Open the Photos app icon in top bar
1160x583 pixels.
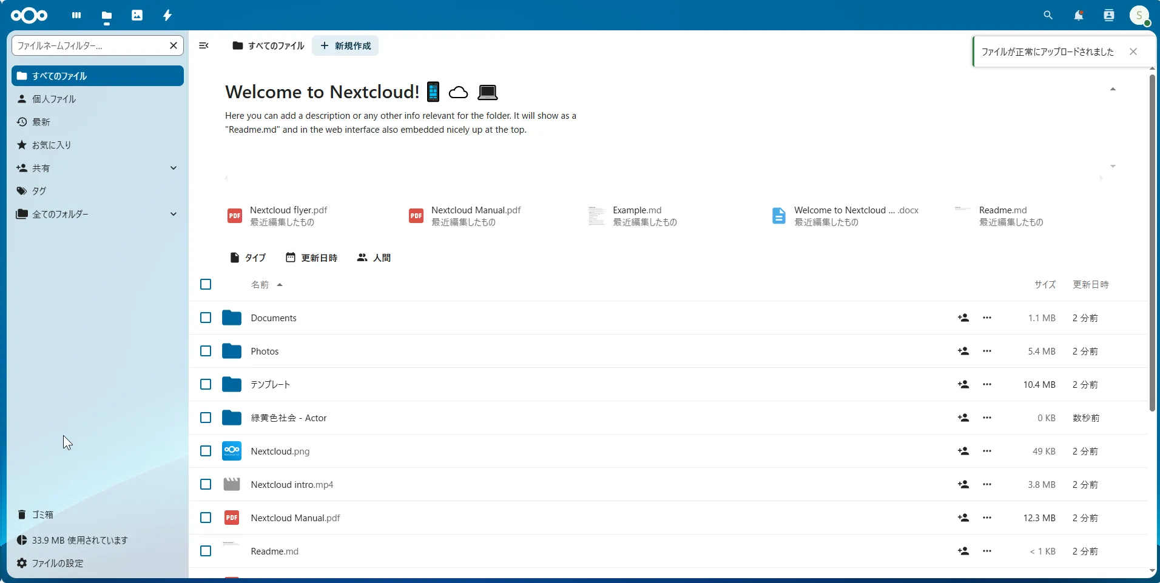click(x=137, y=15)
